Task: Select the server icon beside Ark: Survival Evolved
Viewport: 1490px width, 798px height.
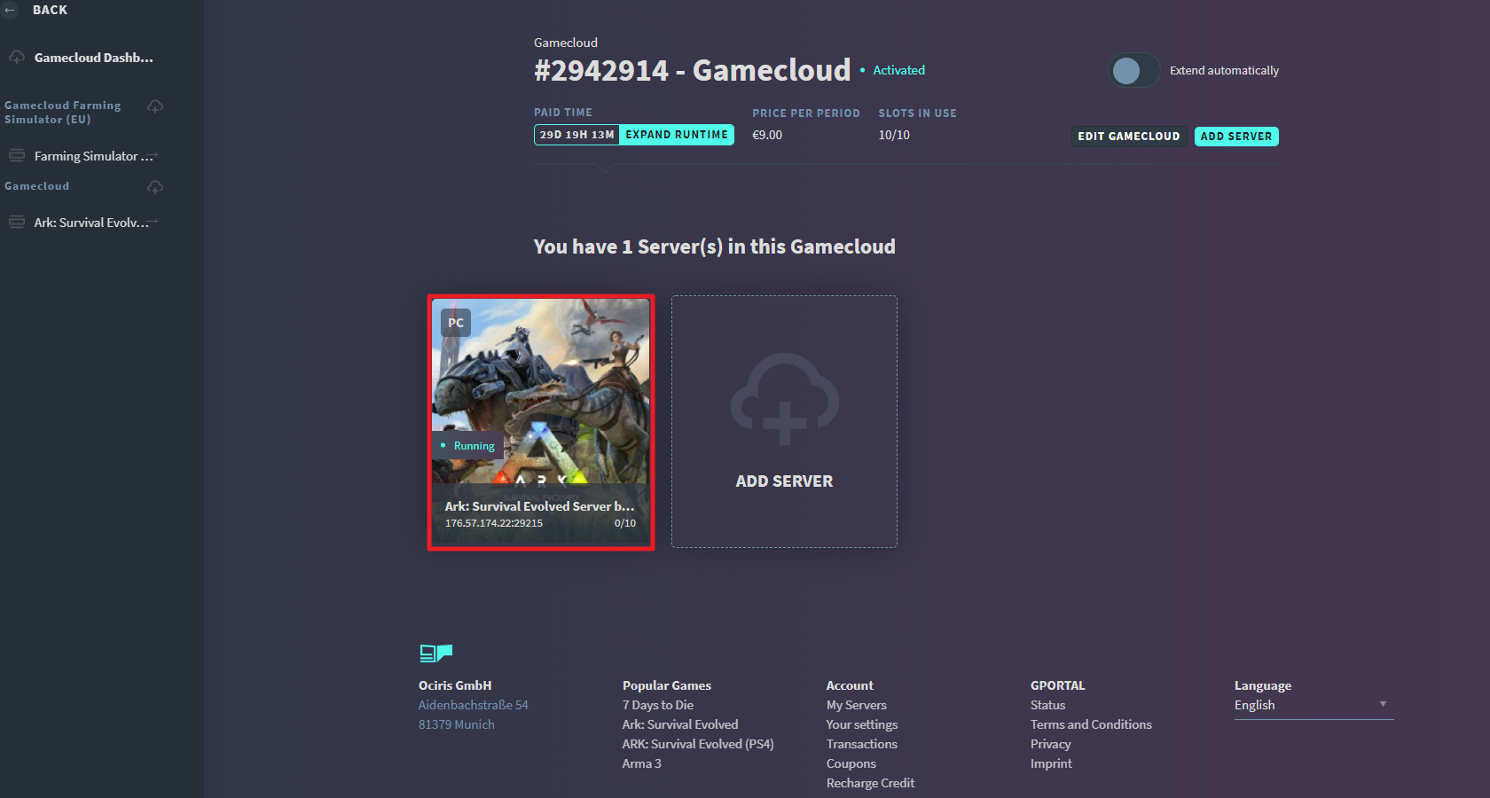Action: pos(17,222)
